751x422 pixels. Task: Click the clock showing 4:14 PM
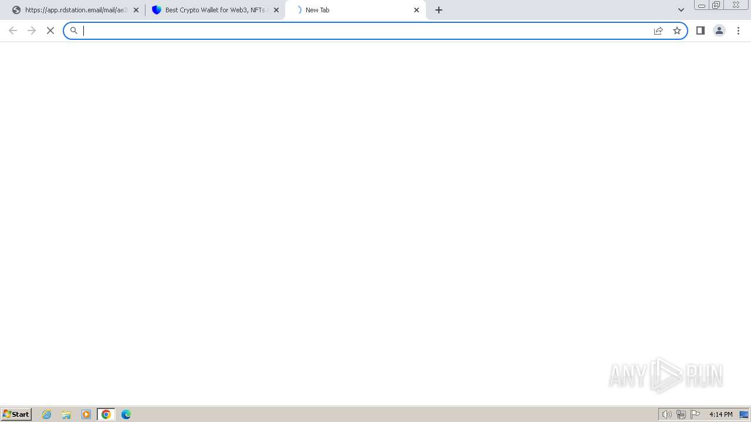click(x=720, y=414)
